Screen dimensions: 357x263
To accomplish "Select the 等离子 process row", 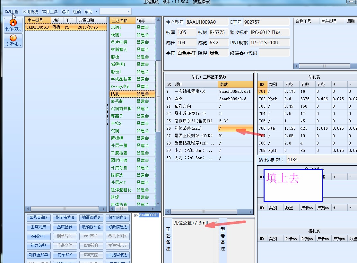I will coord(133,116).
